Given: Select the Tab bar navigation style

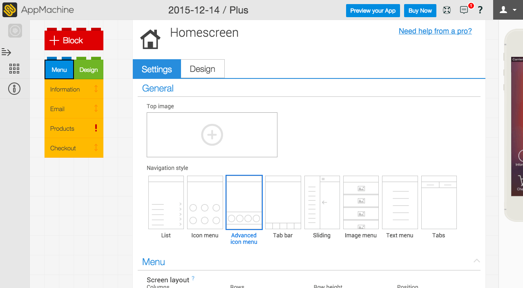Looking at the screenshot, I should coord(283,203).
